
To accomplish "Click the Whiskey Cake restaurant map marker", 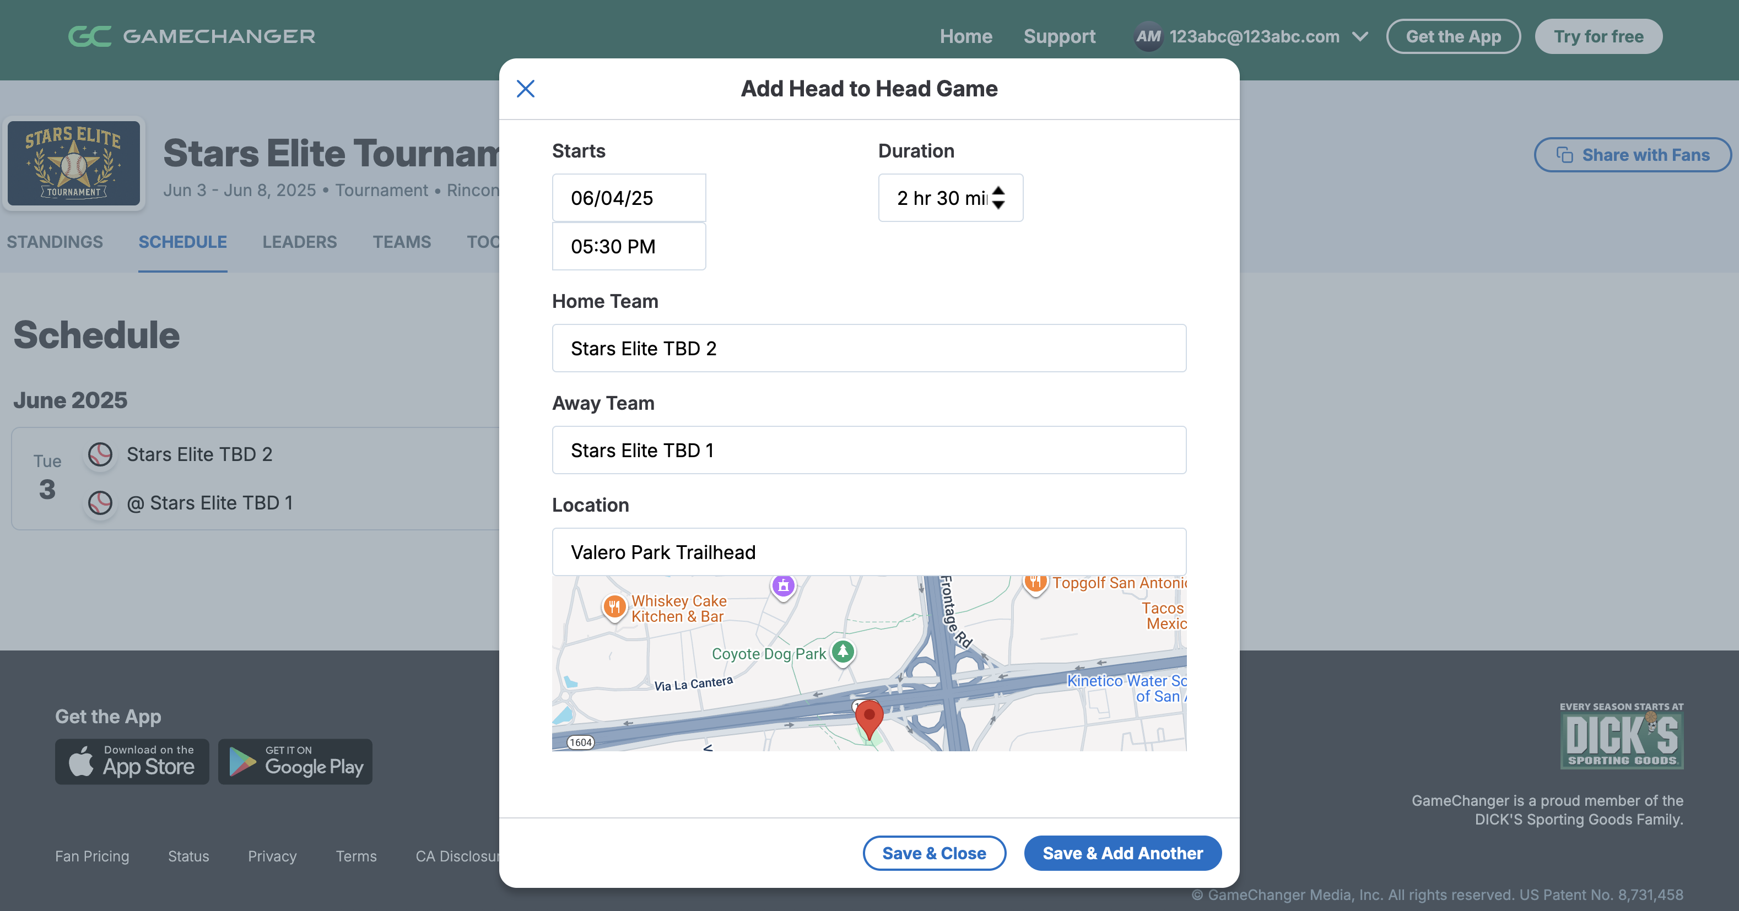I will [x=614, y=606].
